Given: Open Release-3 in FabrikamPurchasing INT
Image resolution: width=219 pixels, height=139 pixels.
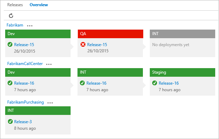Looking at the screenshot, I should click(x=23, y=122).
